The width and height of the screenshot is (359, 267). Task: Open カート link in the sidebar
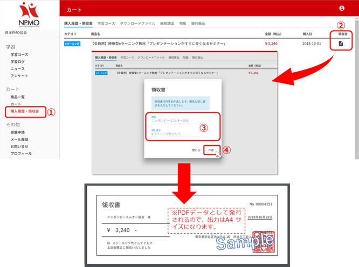[x=16, y=104]
